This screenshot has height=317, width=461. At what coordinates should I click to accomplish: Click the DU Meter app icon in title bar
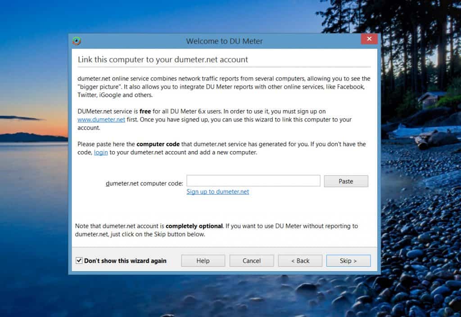point(77,41)
